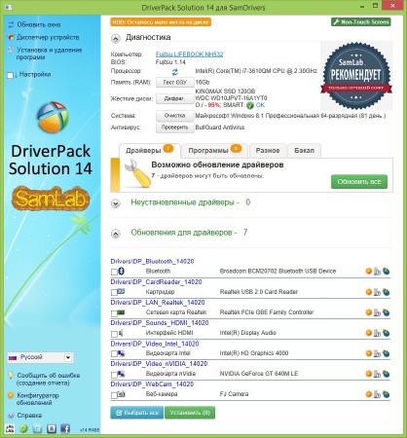
Task: Tick the Bluetooth driver checkbox
Action: click(x=114, y=272)
